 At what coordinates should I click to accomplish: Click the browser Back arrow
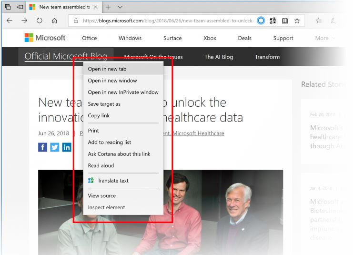point(10,20)
